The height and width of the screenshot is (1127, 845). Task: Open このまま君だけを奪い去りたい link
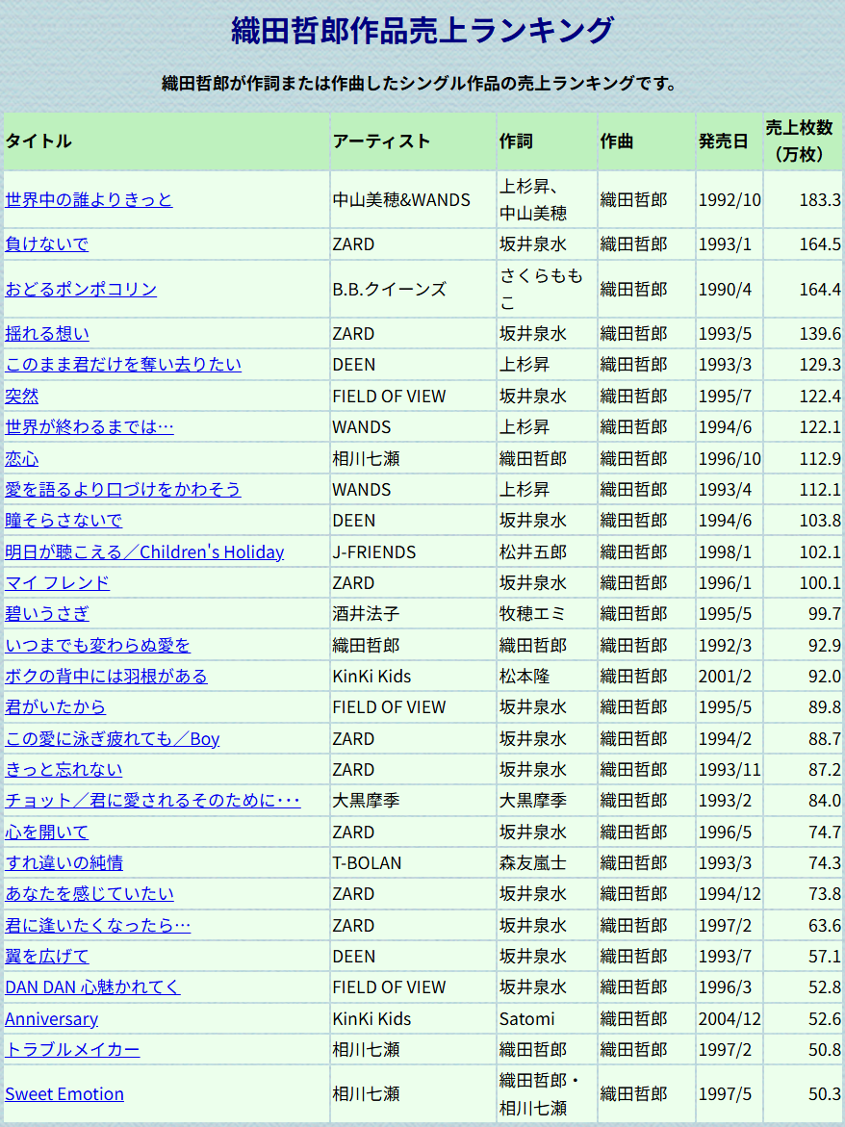click(123, 365)
